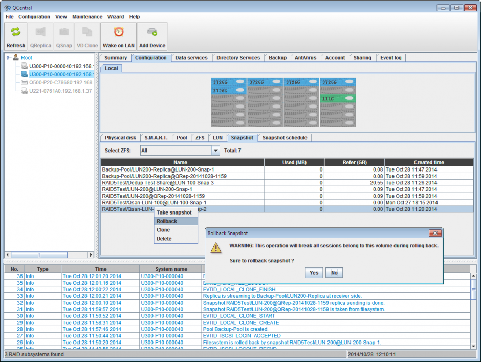Sort snapshots by the Refer (GB) column header
This screenshot has height=362, width=481.
pos(354,162)
